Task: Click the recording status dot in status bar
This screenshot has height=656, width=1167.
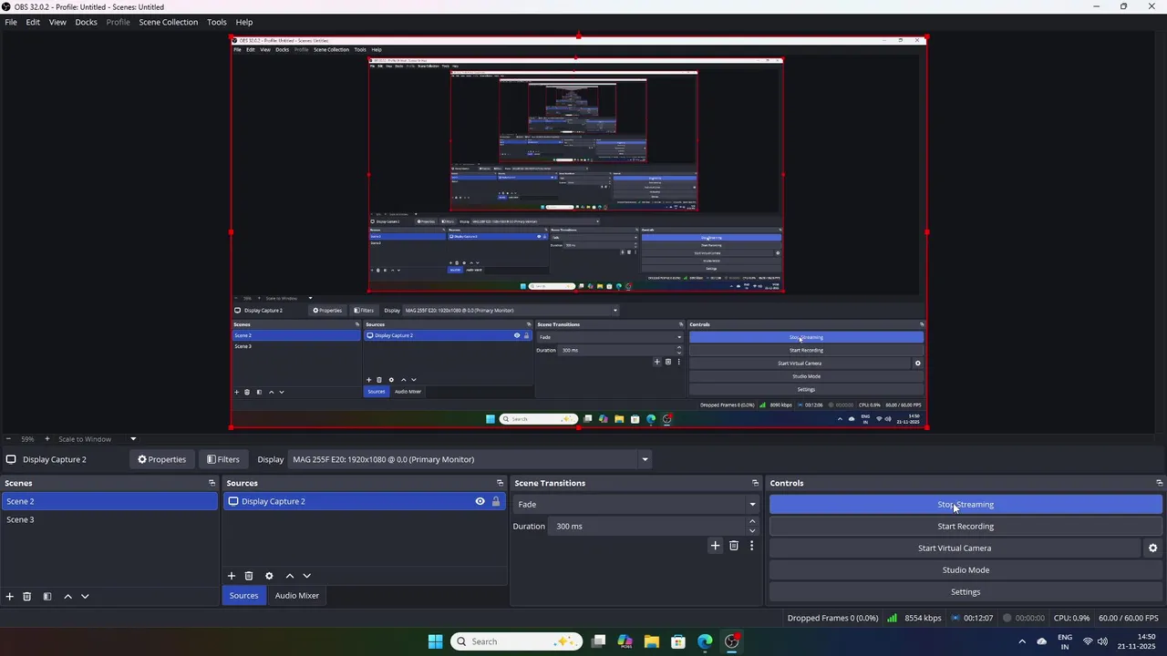Action: (x=1007, y=618)
